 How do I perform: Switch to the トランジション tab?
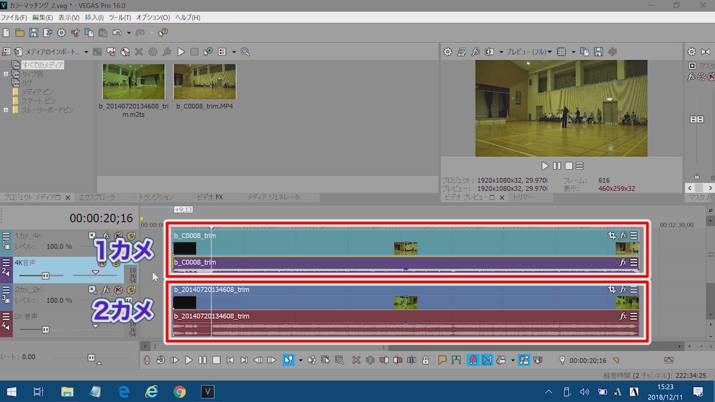pyautogui.click(x=156, y=198)
